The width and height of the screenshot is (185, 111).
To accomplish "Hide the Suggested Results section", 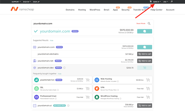I will tap(51, 40).
